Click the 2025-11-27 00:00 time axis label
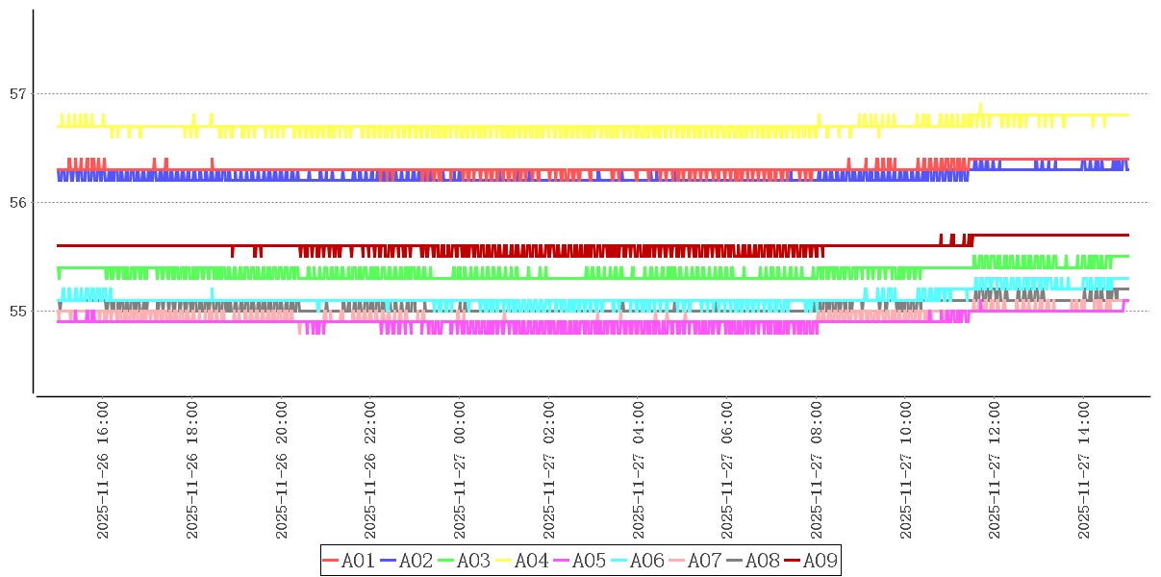 tap(459, 470)
